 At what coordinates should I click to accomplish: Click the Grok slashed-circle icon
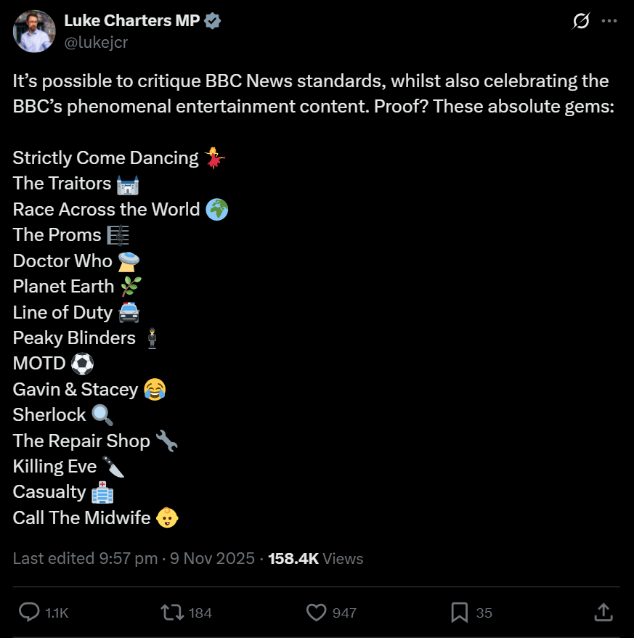tap(580, 22)
